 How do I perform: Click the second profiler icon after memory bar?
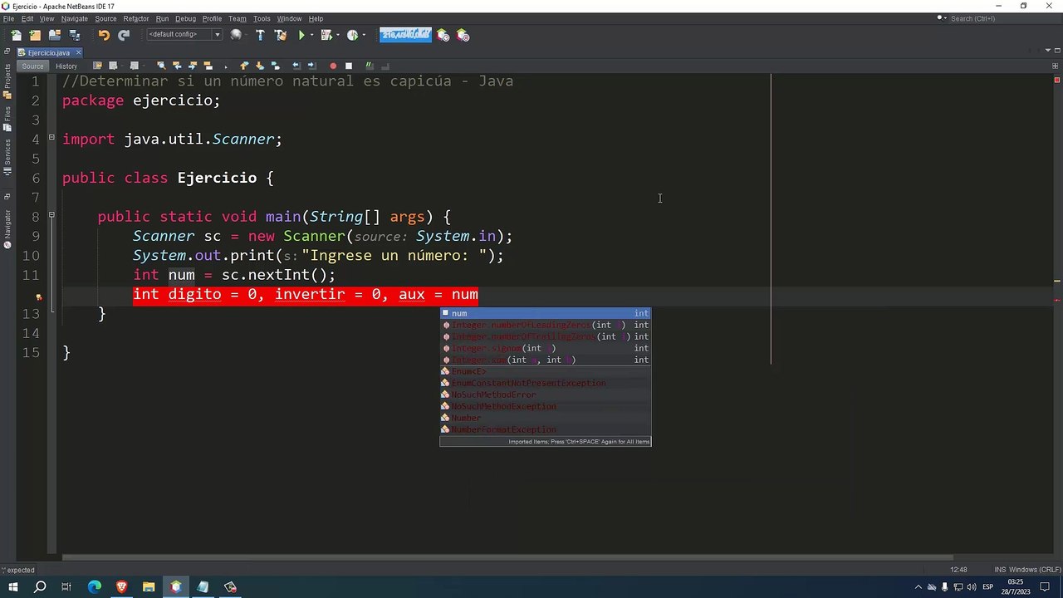[x=463, y=35]
